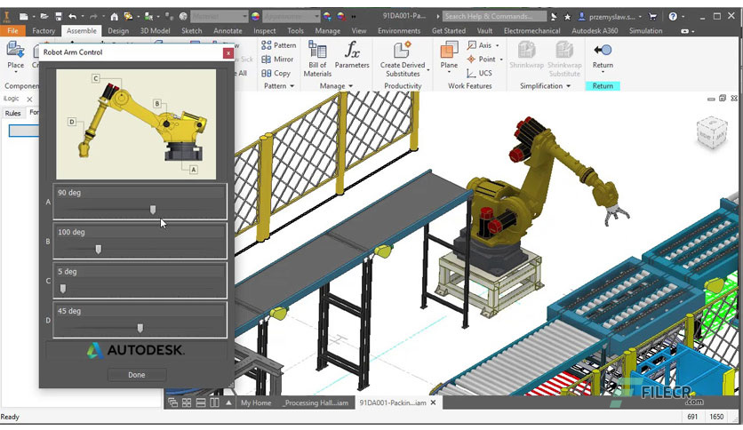Screen dimensions: 743x430
Task: Click the Search Help & Commands field
Action: [x=494, y=17]
